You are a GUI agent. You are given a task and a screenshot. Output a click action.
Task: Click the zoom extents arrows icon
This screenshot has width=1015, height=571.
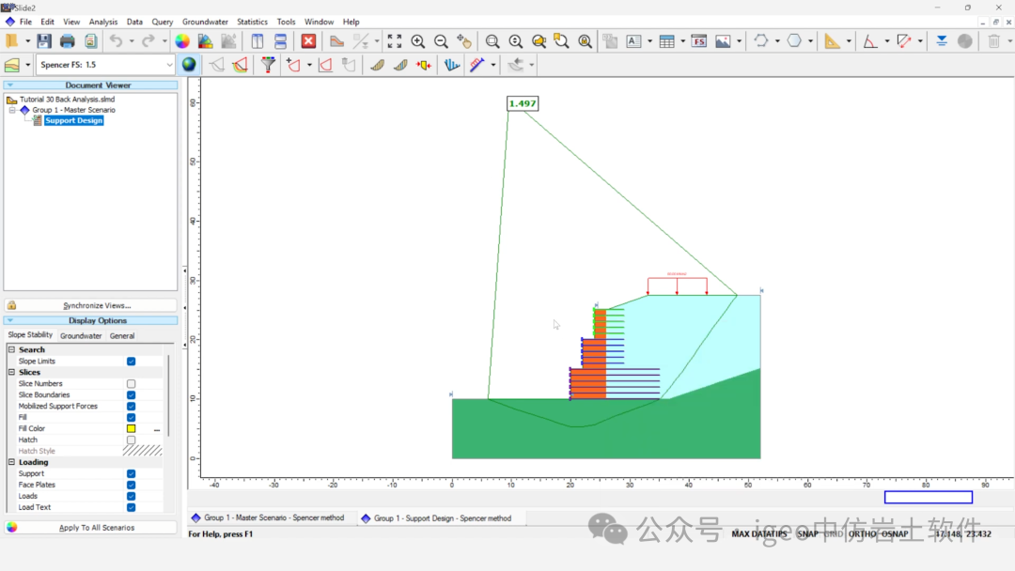coord(395,41)
